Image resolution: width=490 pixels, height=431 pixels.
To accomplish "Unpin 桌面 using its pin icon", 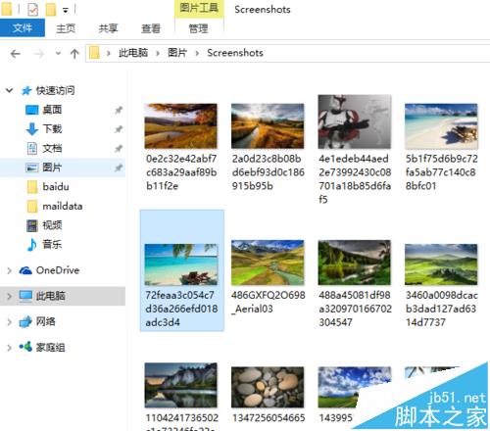I will coord(119,111).
